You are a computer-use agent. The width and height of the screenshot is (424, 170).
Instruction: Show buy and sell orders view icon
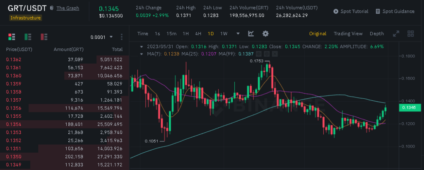click(x=11, y=37)
